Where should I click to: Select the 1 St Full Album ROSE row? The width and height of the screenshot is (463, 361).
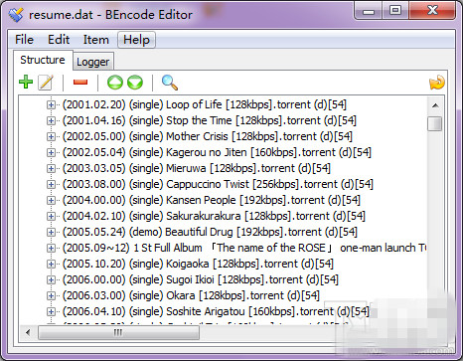(244, 248)
